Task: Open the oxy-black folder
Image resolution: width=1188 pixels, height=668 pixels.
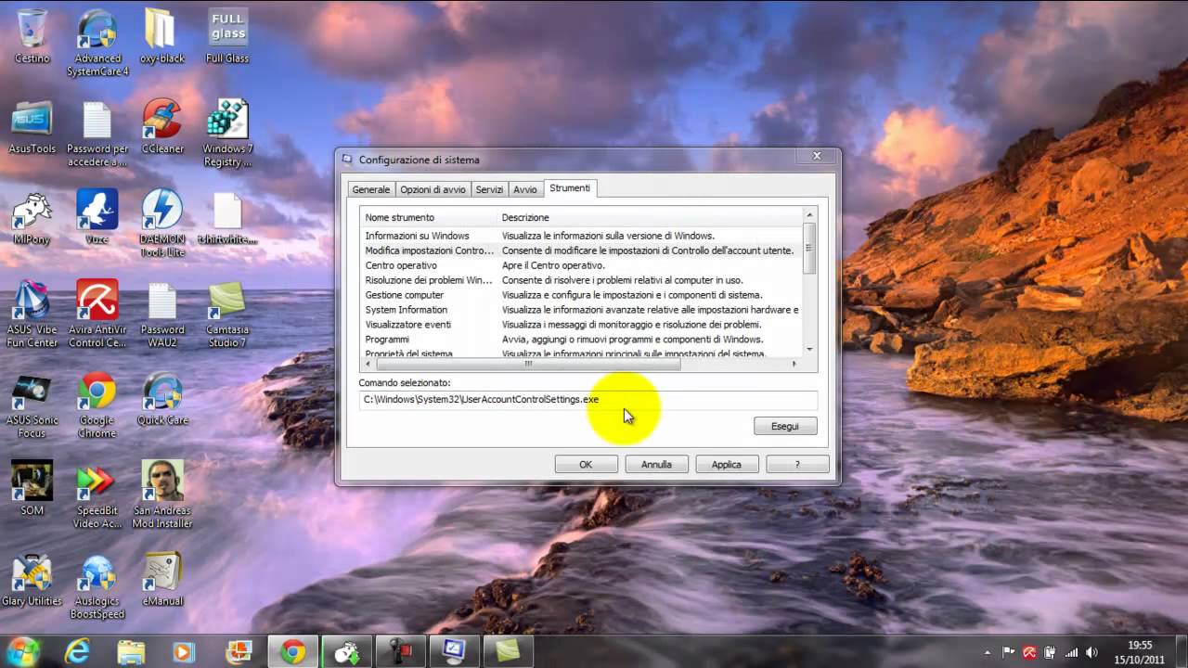Action: 161,37
